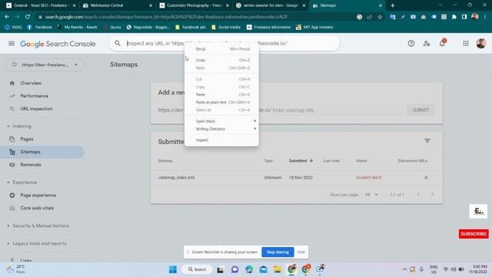Choose Inspect from the context menu
This screenshot has width=492, height=277.
click(x=221, y=140)
